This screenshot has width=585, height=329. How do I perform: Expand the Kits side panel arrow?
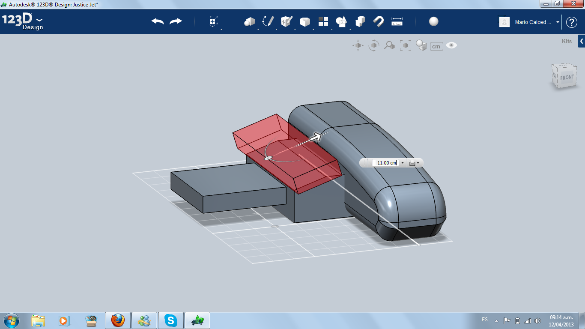point(582,42)
